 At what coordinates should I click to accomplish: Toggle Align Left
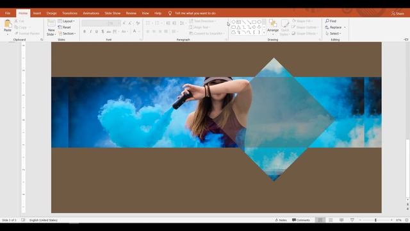[x=148, y=31]
